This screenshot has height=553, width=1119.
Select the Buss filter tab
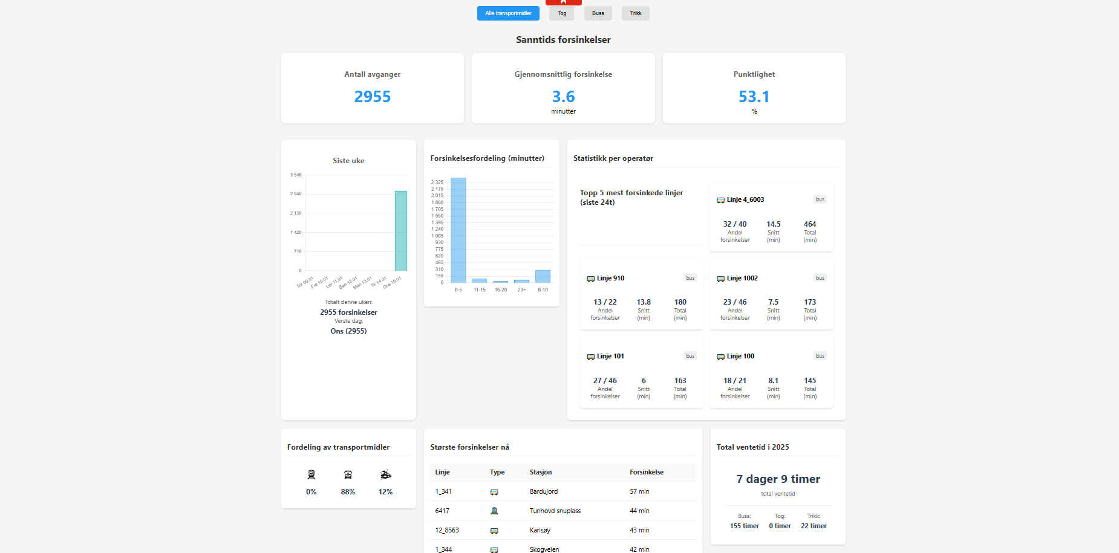coord(598,13)
